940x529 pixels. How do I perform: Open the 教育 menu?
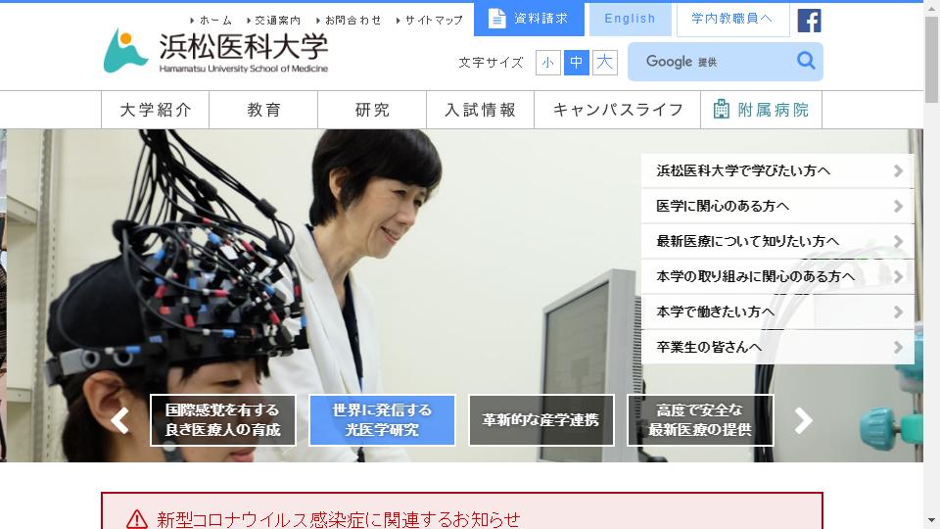point(263,110)
